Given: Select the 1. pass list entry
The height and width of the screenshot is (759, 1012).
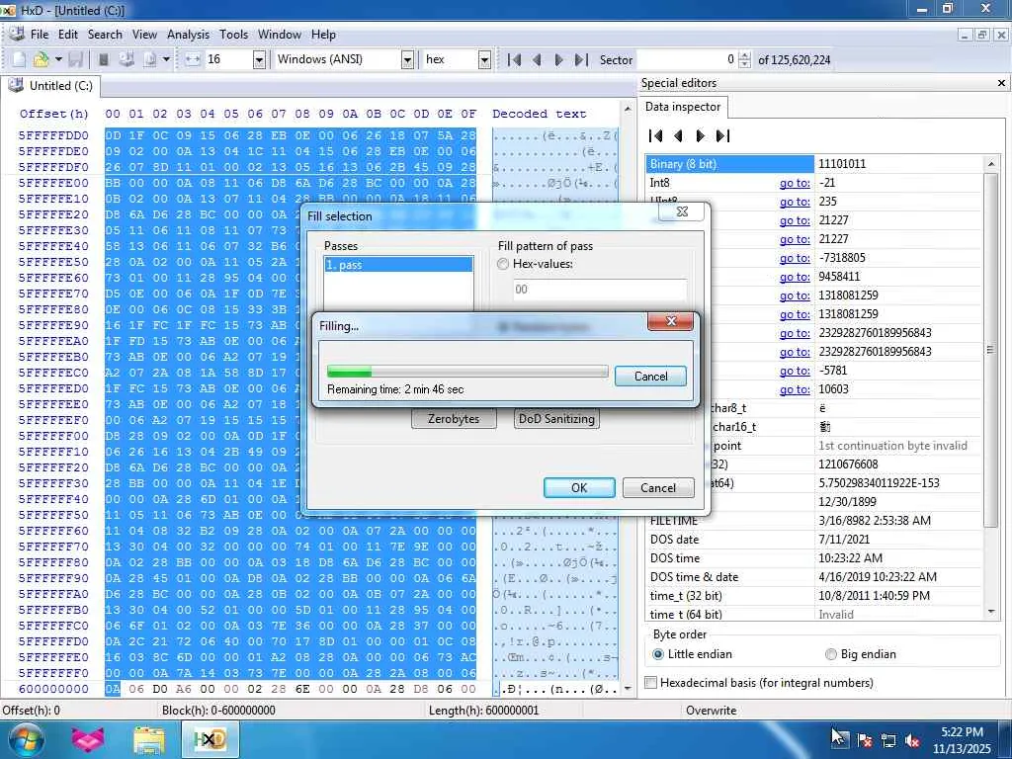Looking at the screenshot, I should [398, 265].
